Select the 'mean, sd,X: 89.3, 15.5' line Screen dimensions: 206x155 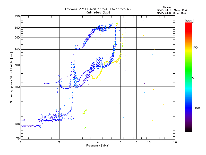pyautogui.click(x=171, y=13)
